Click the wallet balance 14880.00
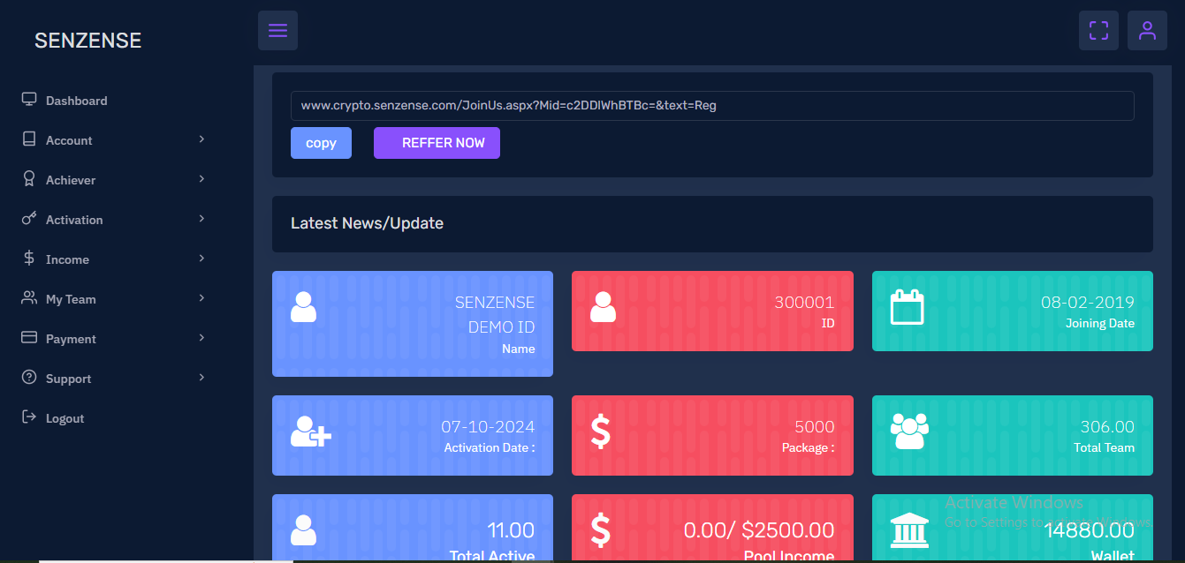Viewport: 1185px width, 563px height. [1090, 530]
